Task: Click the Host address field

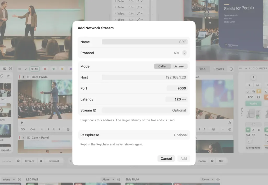Action: [x=144, y=77]
